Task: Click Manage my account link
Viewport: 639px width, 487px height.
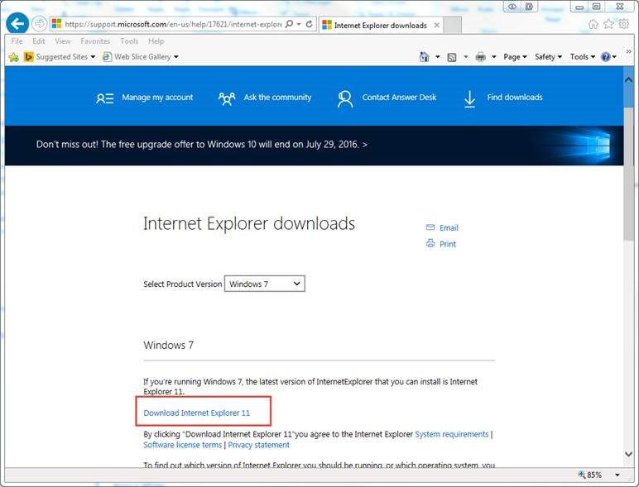Action: click(157, 98)
